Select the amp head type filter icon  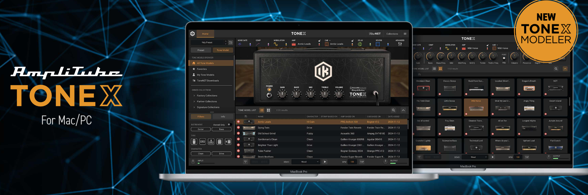click(x=202, y=141)
